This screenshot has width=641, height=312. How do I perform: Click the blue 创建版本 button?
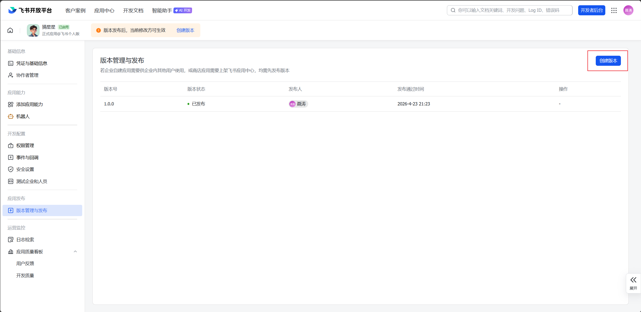(608, 61)
